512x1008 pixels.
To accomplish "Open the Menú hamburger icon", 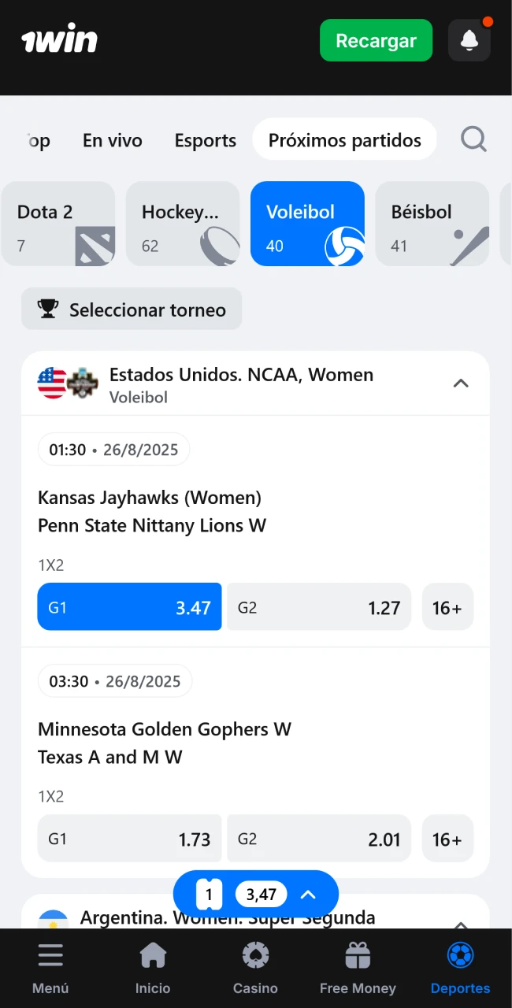I will click(50, 955).
